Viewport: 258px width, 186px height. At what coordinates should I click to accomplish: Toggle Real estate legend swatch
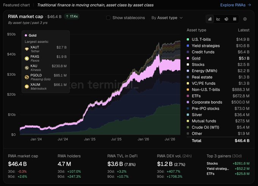188,77
